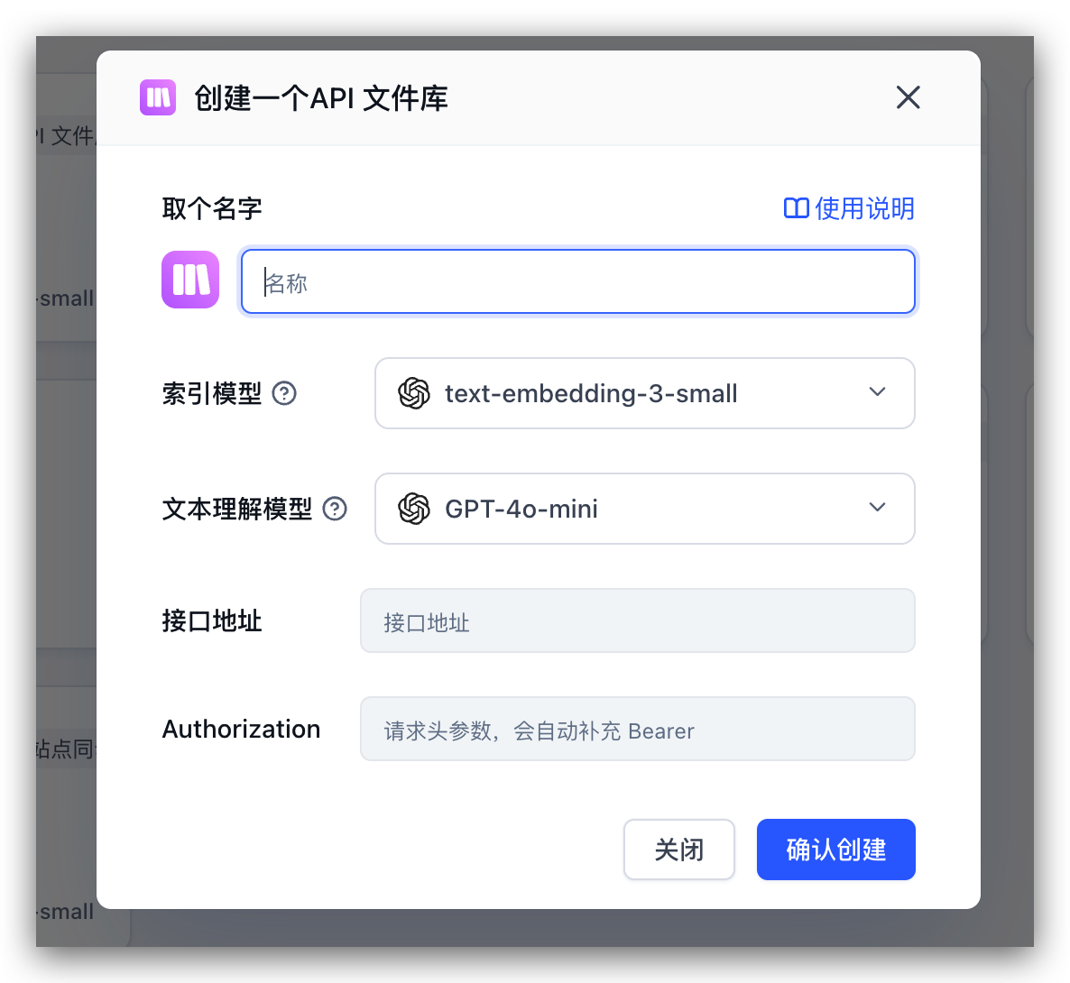
Task: Click the X to close the dialog
Action: (x=908, y=97)
